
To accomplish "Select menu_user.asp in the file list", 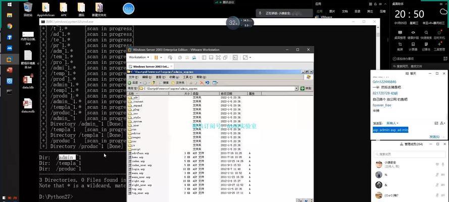I will click(x=139, y=177).
